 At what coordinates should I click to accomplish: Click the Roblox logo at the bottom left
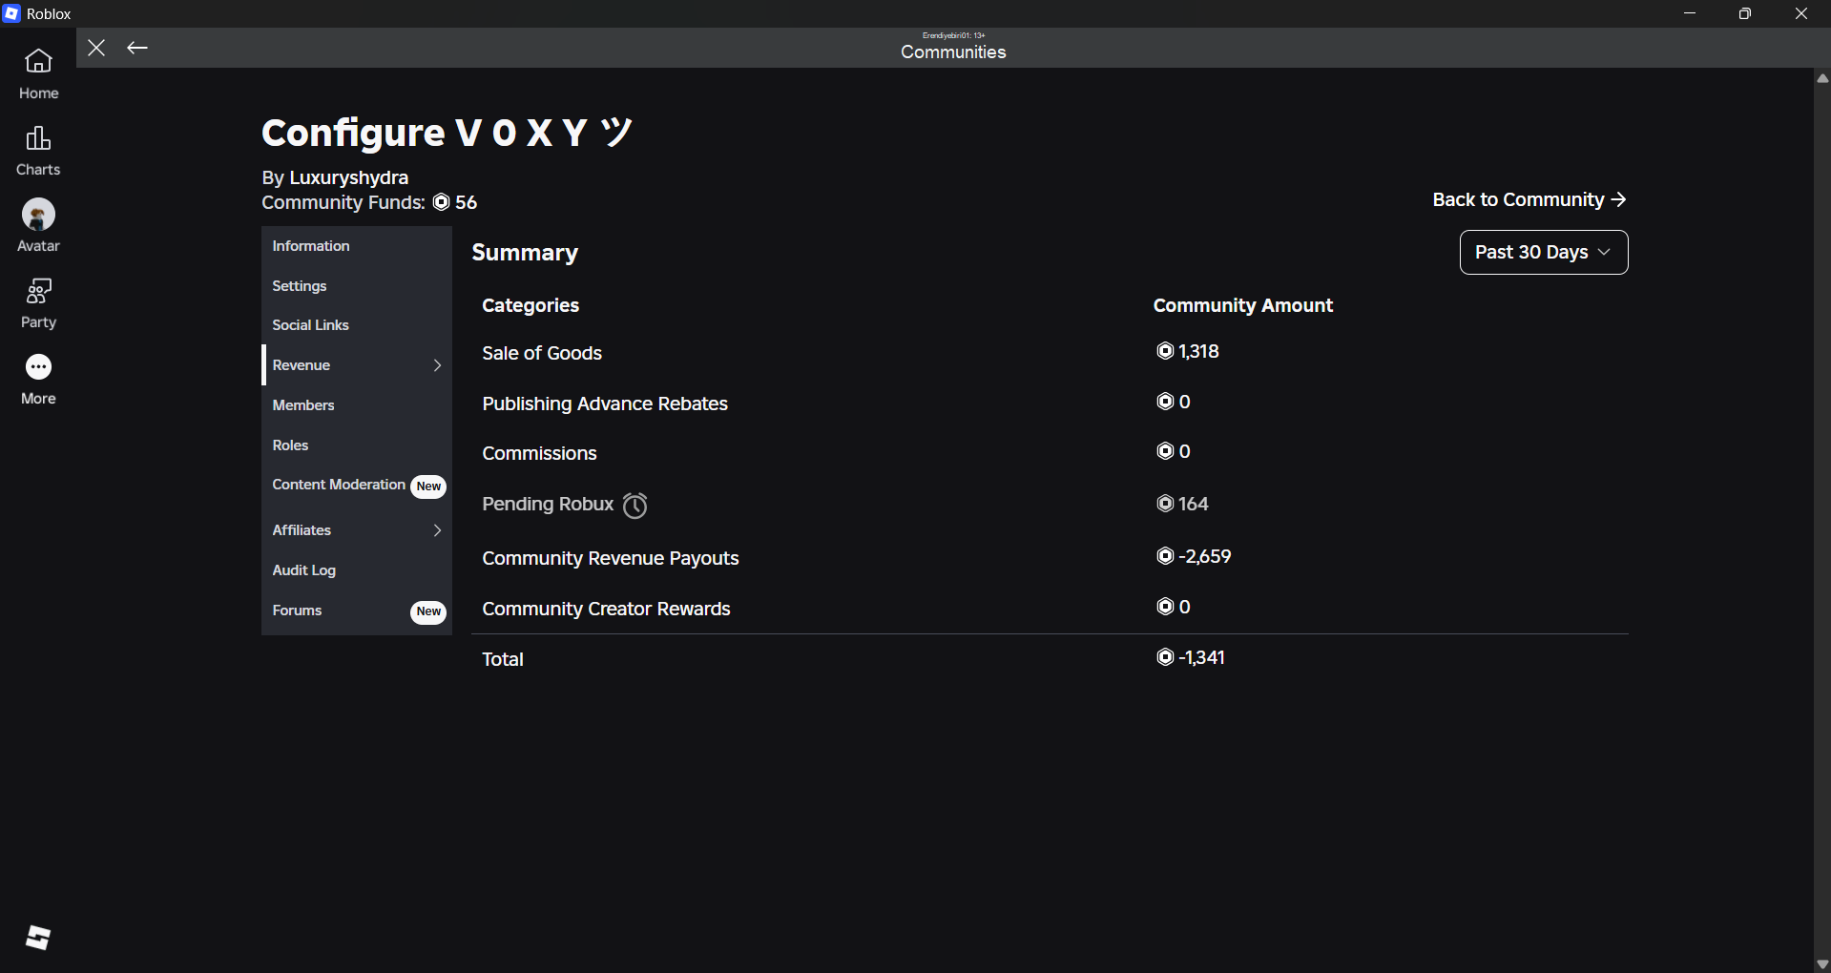point(38,938)
